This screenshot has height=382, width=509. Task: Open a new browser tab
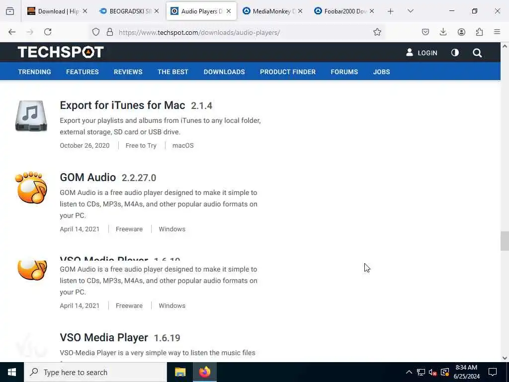point(391,11)
